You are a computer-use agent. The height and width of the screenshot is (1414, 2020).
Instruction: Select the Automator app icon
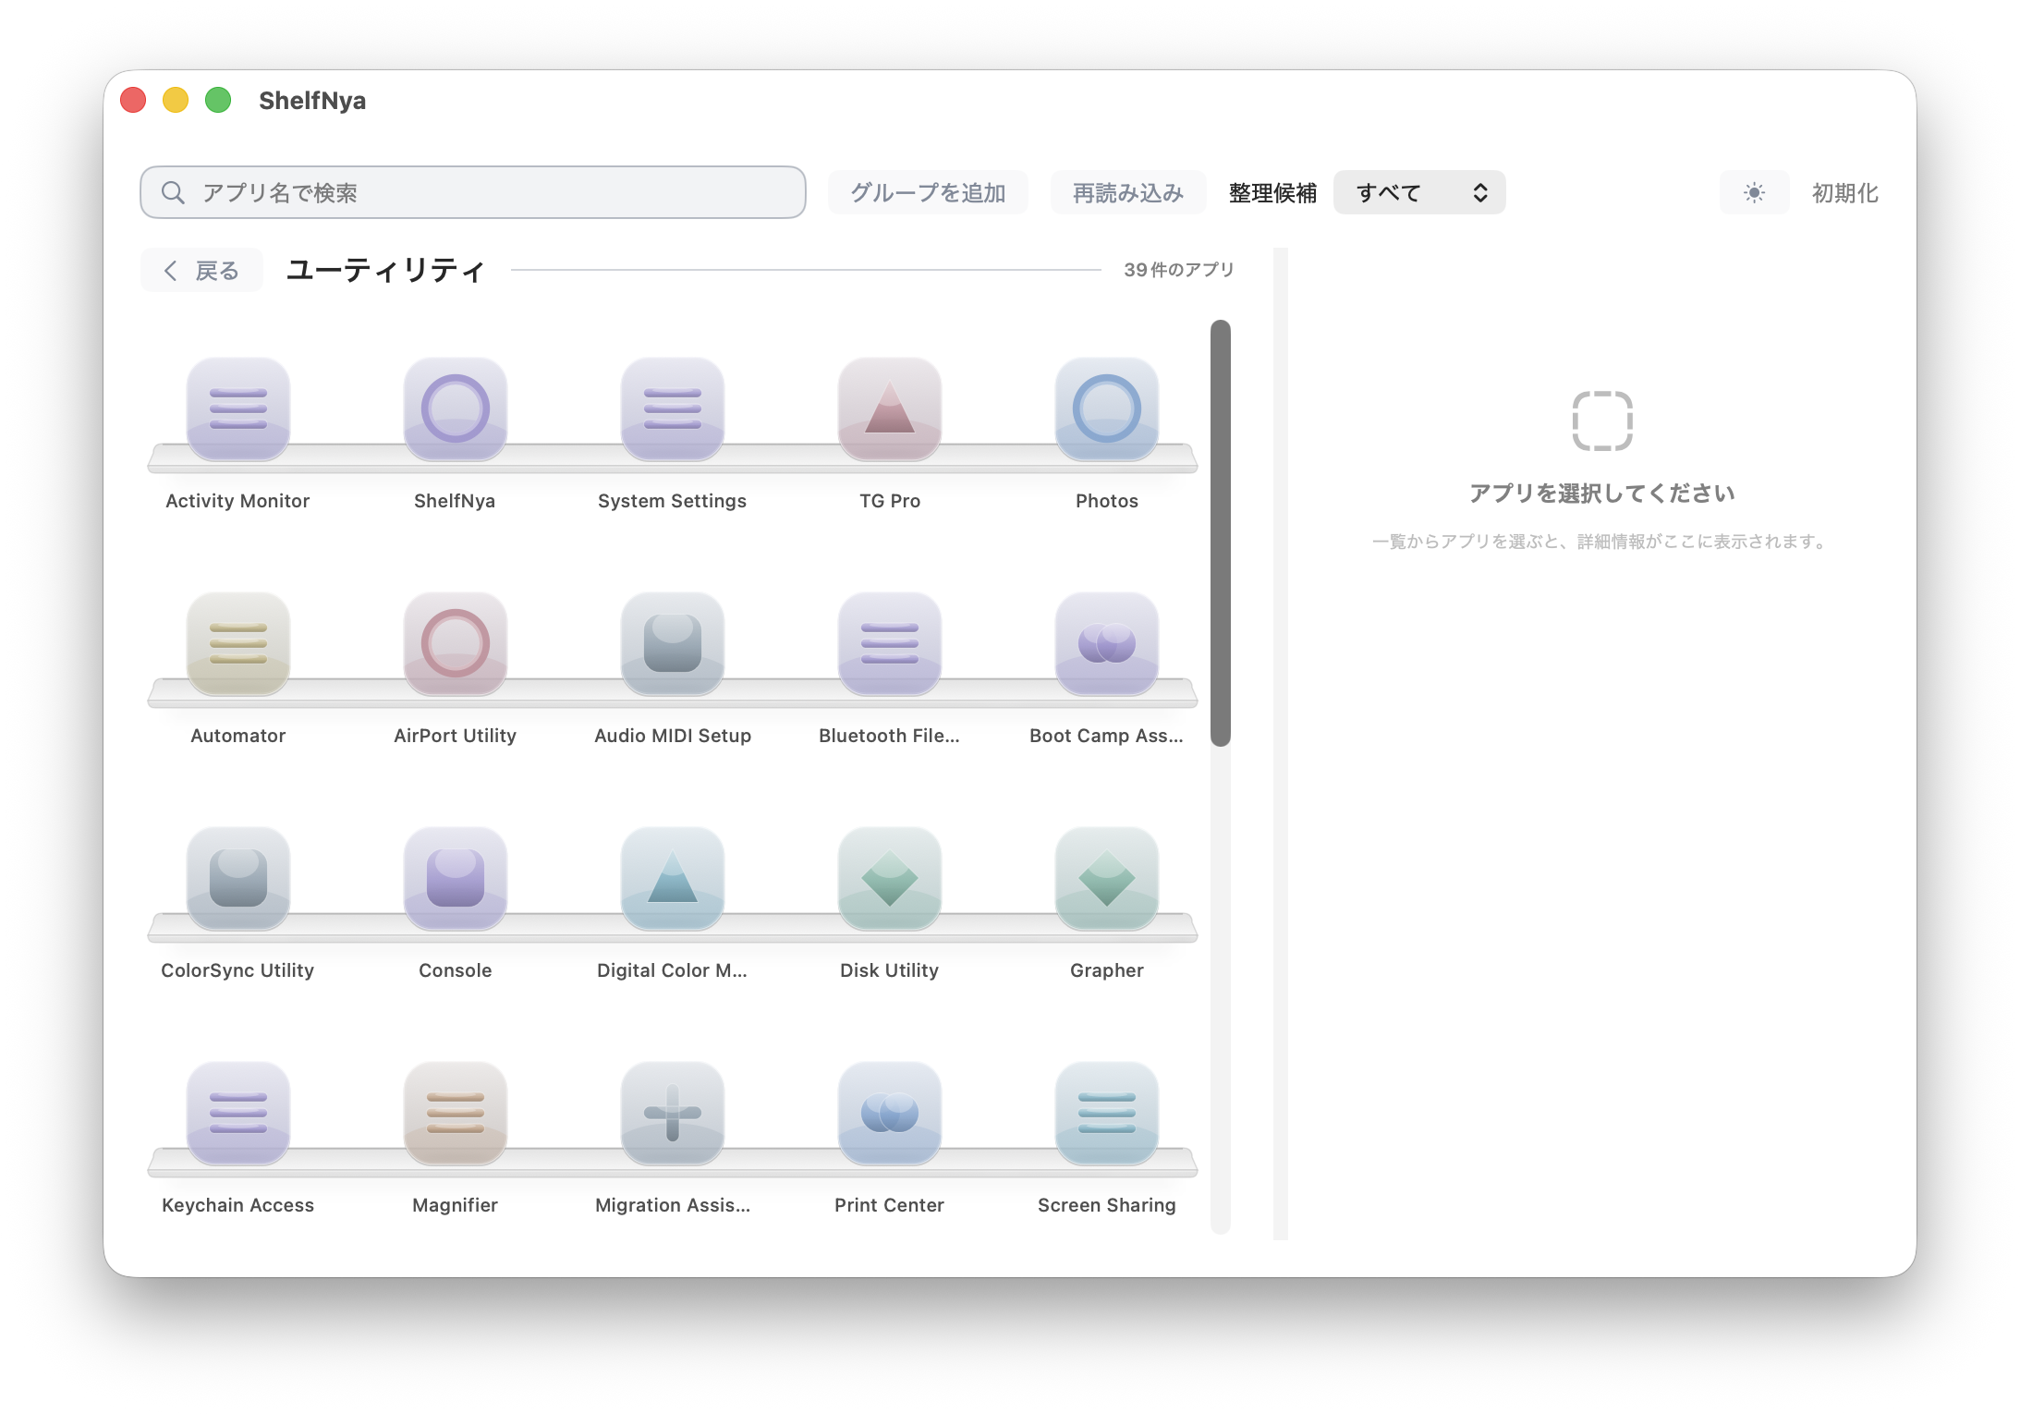coord(237,643)
